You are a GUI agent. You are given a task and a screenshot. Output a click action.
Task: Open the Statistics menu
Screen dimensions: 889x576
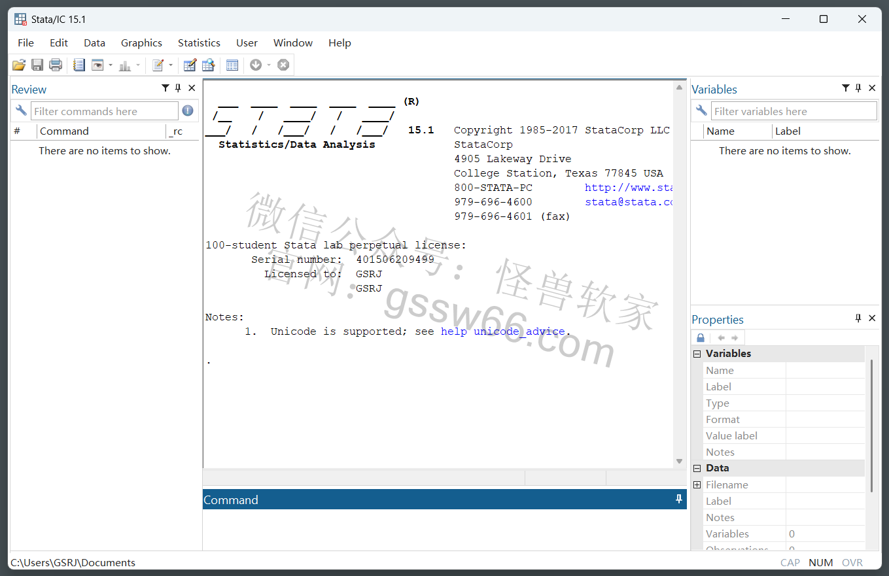[x=199, y=42]
